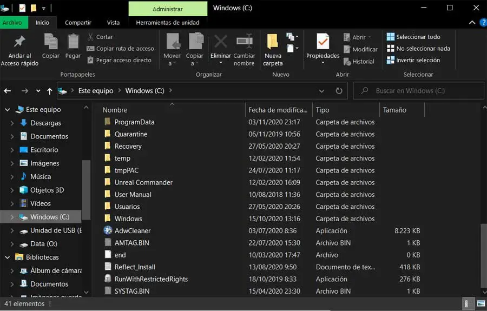Click the new folder icon in title bar
Screen dimensions: 487x311
pos(33,8)
